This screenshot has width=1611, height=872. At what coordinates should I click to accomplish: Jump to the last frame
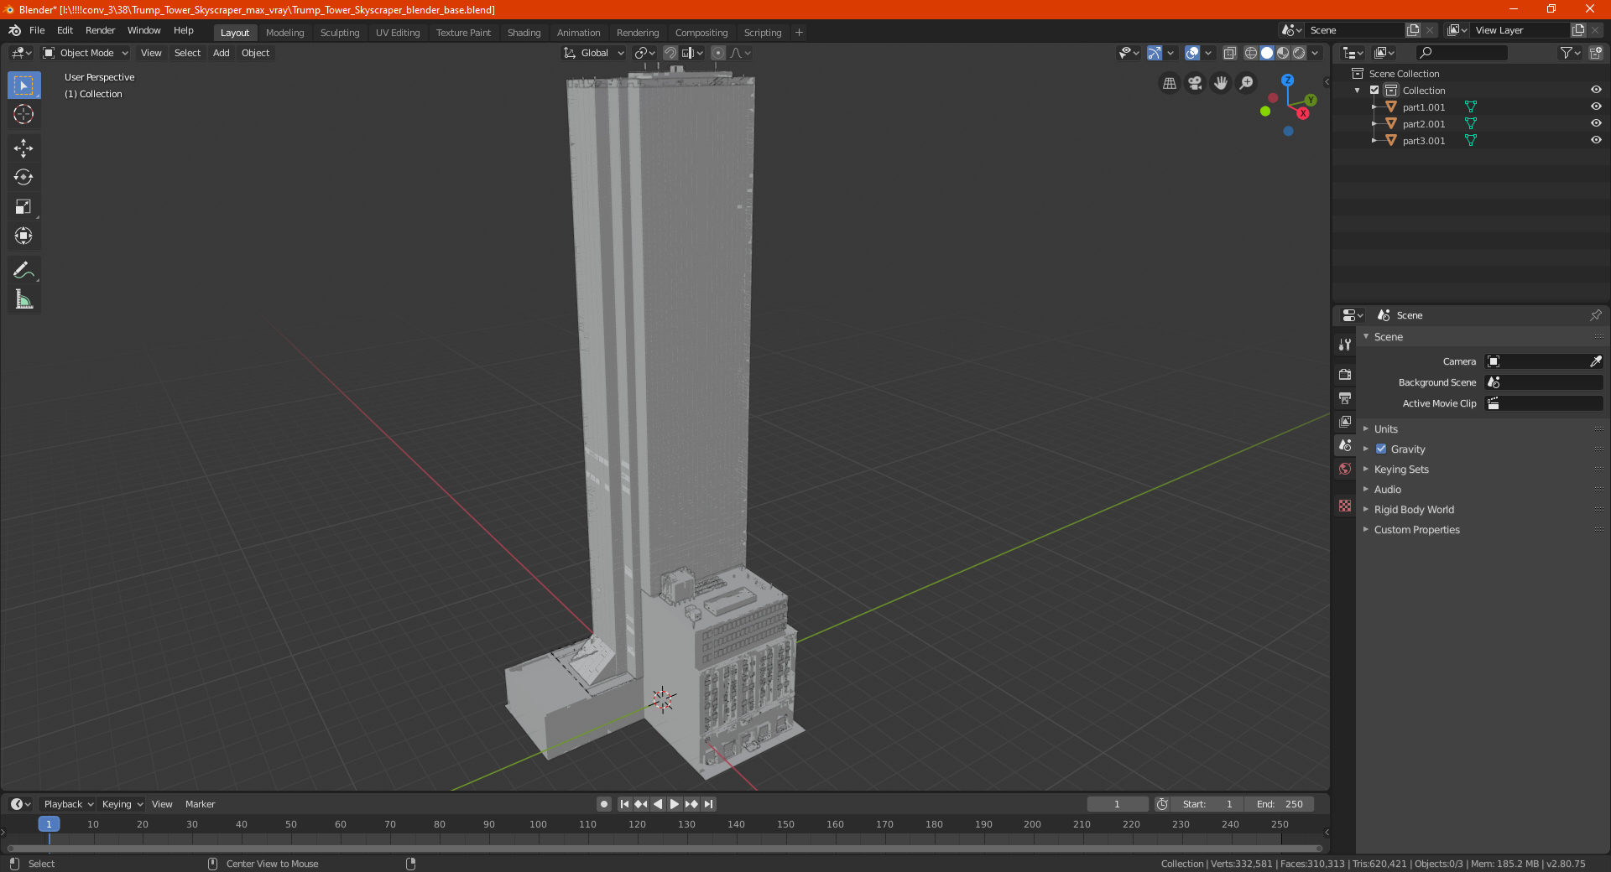(708, 804)
